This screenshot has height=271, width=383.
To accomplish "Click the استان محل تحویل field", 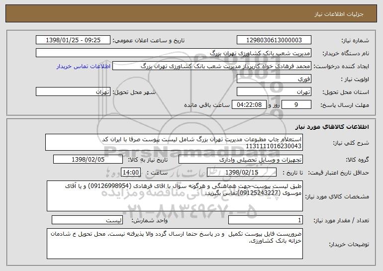I will 274,92.
